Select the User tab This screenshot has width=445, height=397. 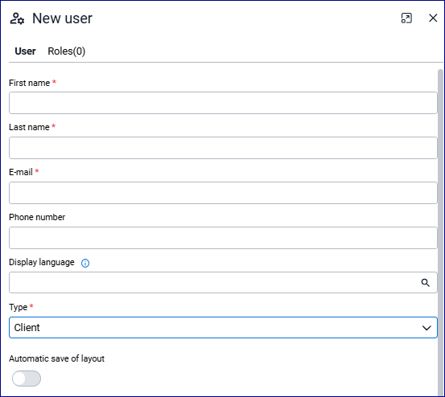click(25, 51)
